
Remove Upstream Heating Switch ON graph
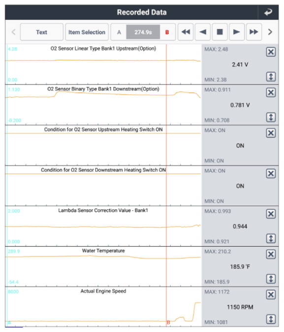click(x=271, y=133)
